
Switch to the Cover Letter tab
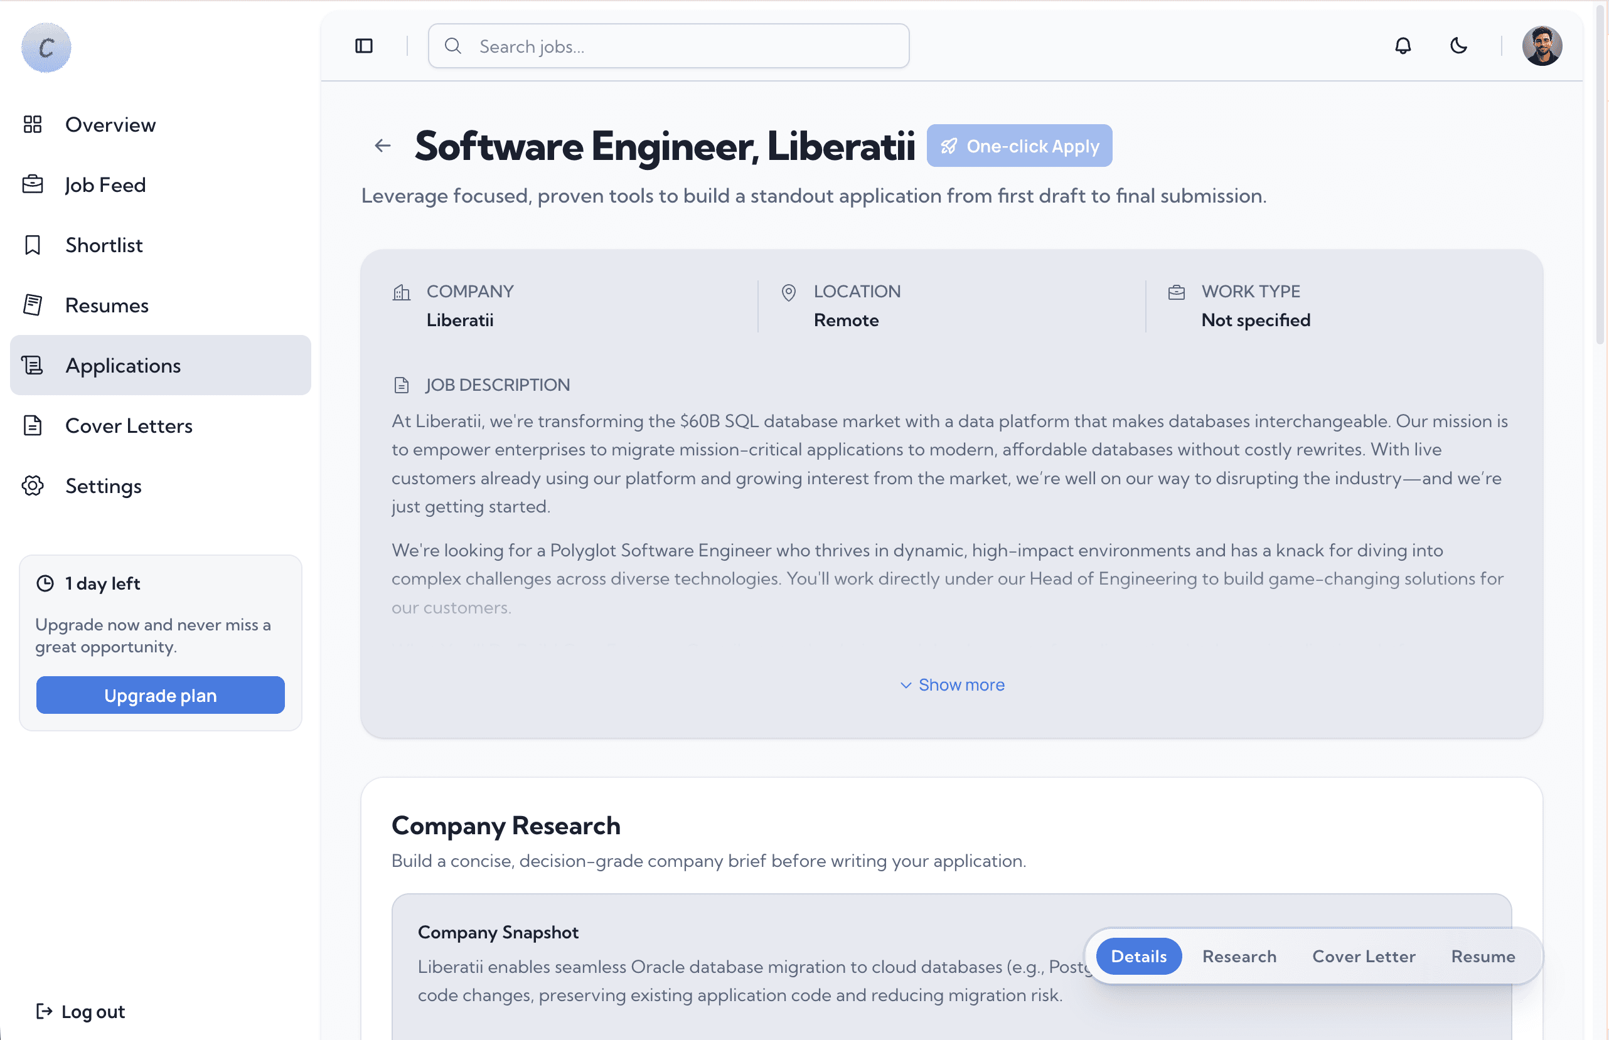point(1364,956)
